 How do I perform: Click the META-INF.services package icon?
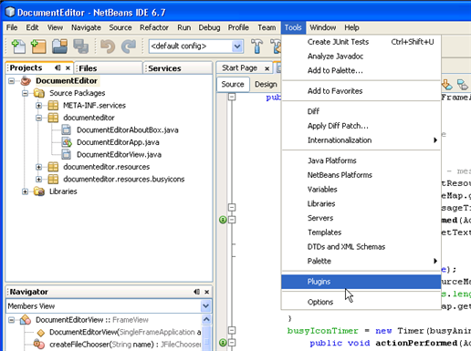53,106
